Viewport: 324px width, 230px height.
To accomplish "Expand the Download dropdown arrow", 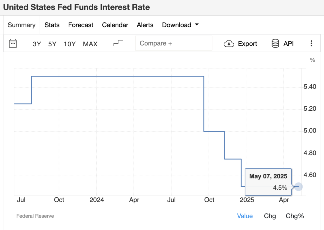I will (x=197, y=25).
